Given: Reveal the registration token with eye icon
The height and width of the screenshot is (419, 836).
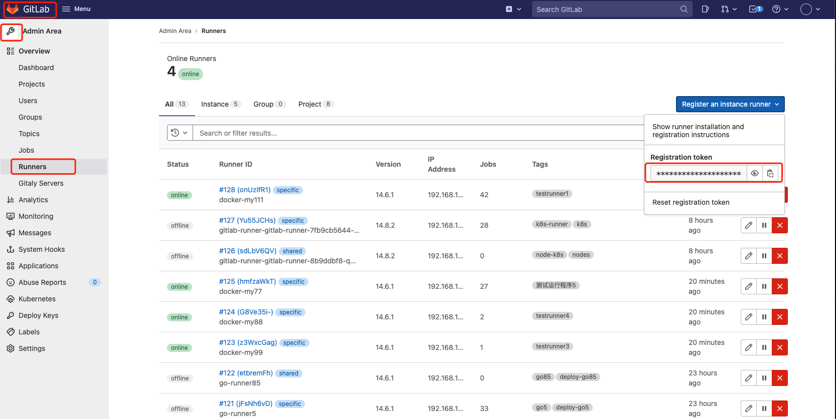Looking at the screenshot, I should [754, 173].
